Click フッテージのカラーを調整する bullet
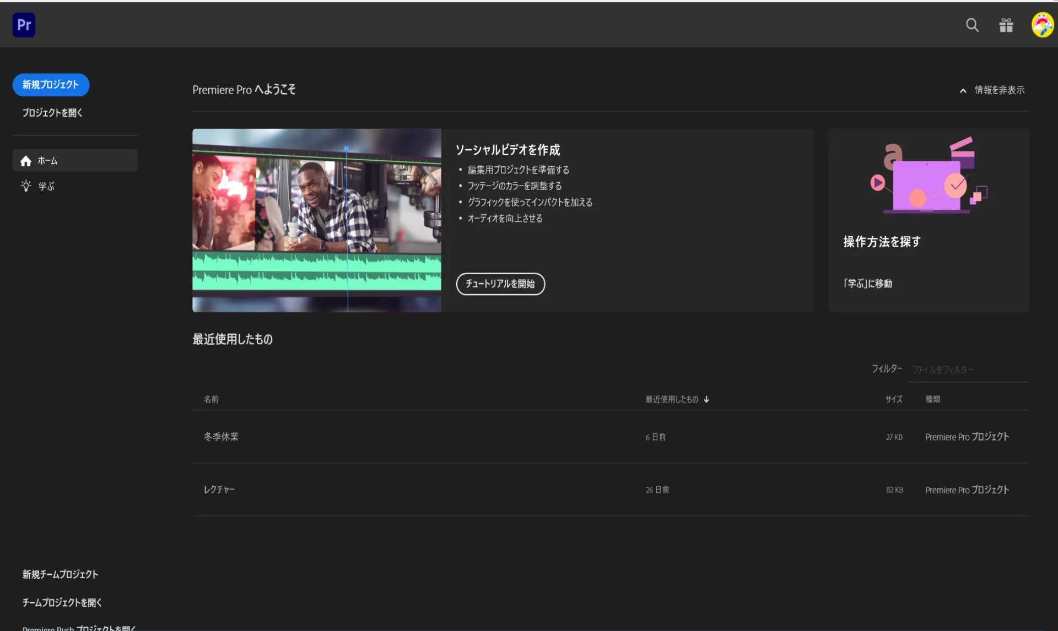1058x631 pixels. pos(515,186)
